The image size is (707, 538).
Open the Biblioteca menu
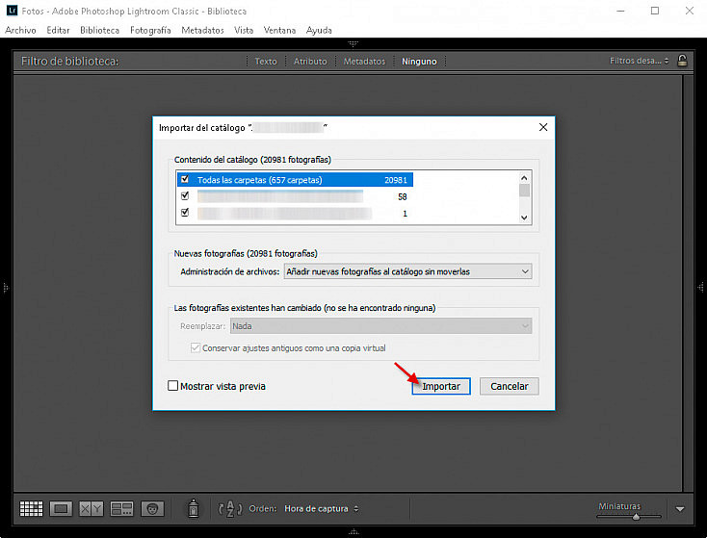point(99,30)
